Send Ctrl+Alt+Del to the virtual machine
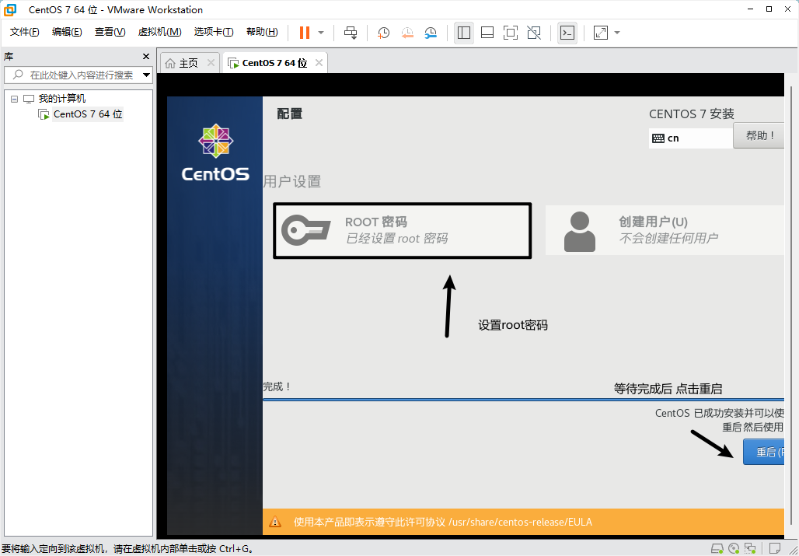Viewport: 799px width, 556px height. click(351, 33)
